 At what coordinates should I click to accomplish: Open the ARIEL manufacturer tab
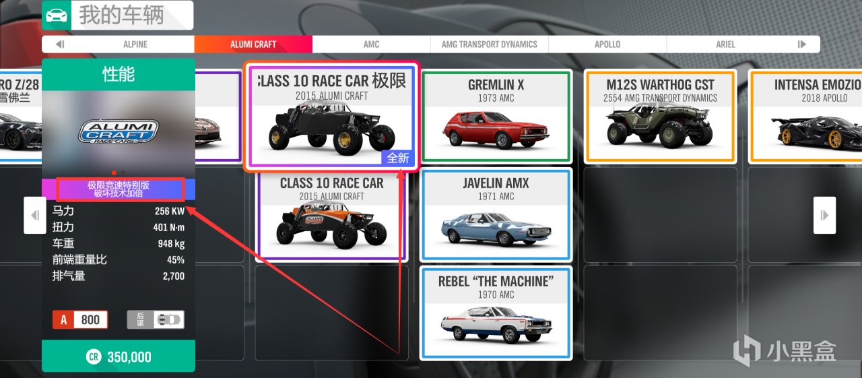coord(726,44)
